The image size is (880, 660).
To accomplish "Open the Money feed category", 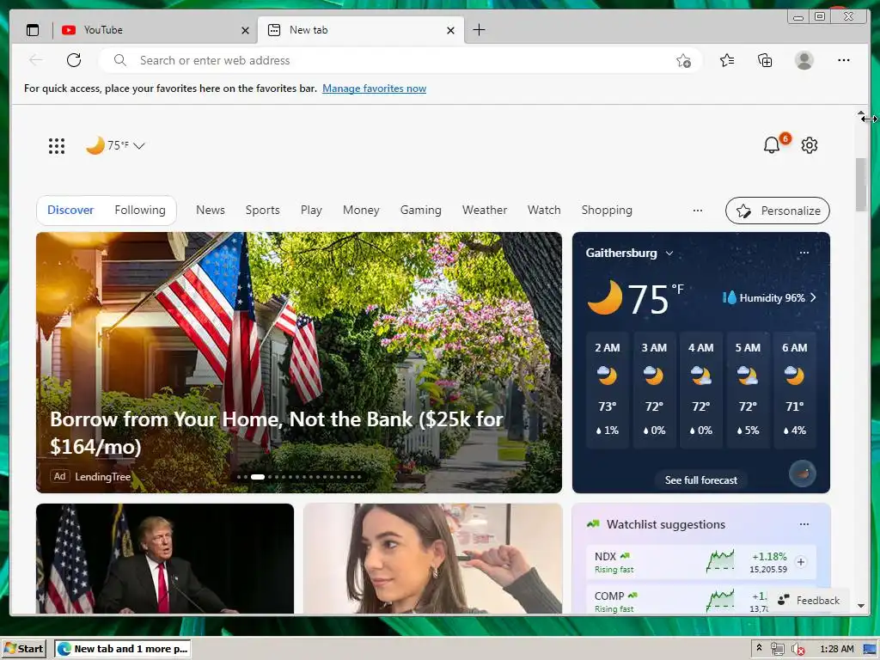I will (x=361, y=210).
